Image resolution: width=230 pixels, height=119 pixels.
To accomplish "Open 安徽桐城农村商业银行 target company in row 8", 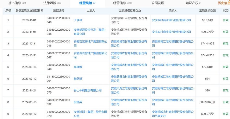I will [129, 102].
